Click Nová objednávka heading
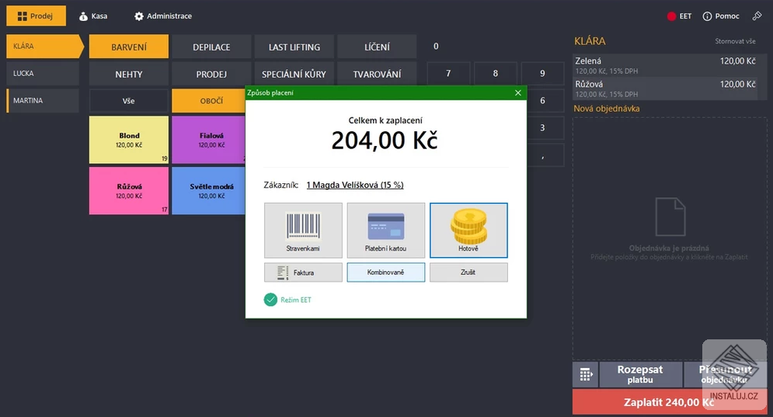 coord(607,109)
